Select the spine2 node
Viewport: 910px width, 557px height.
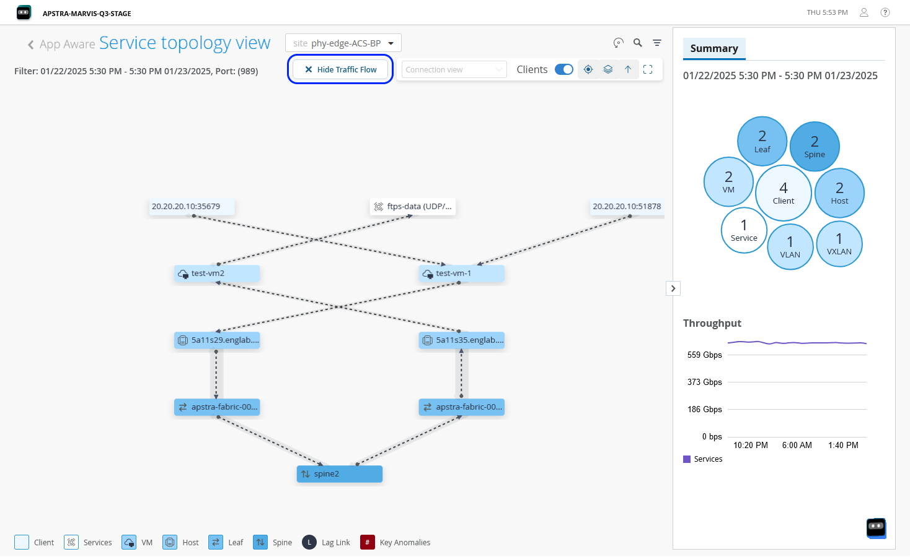(x=339, y=474)
